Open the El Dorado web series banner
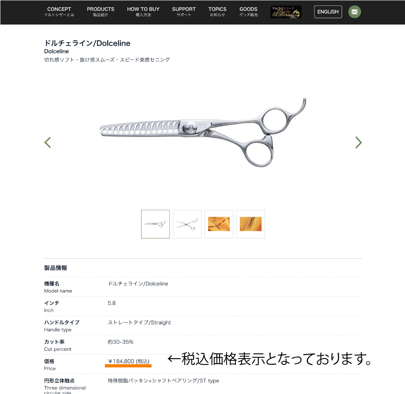 (x=286, y=12)
